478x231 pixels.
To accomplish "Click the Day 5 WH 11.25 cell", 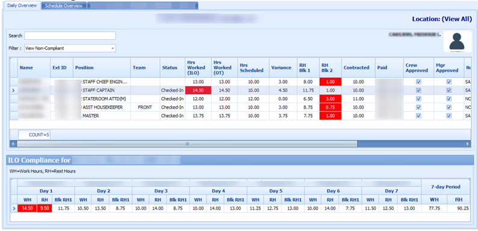I will pyautogui.click(x=255, y=209).
